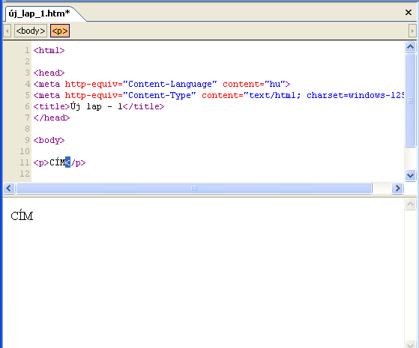Click the code pane horizontal scrollbar thumb
The width and height of the screenshot is (419, 348).
tap(194, 188)
